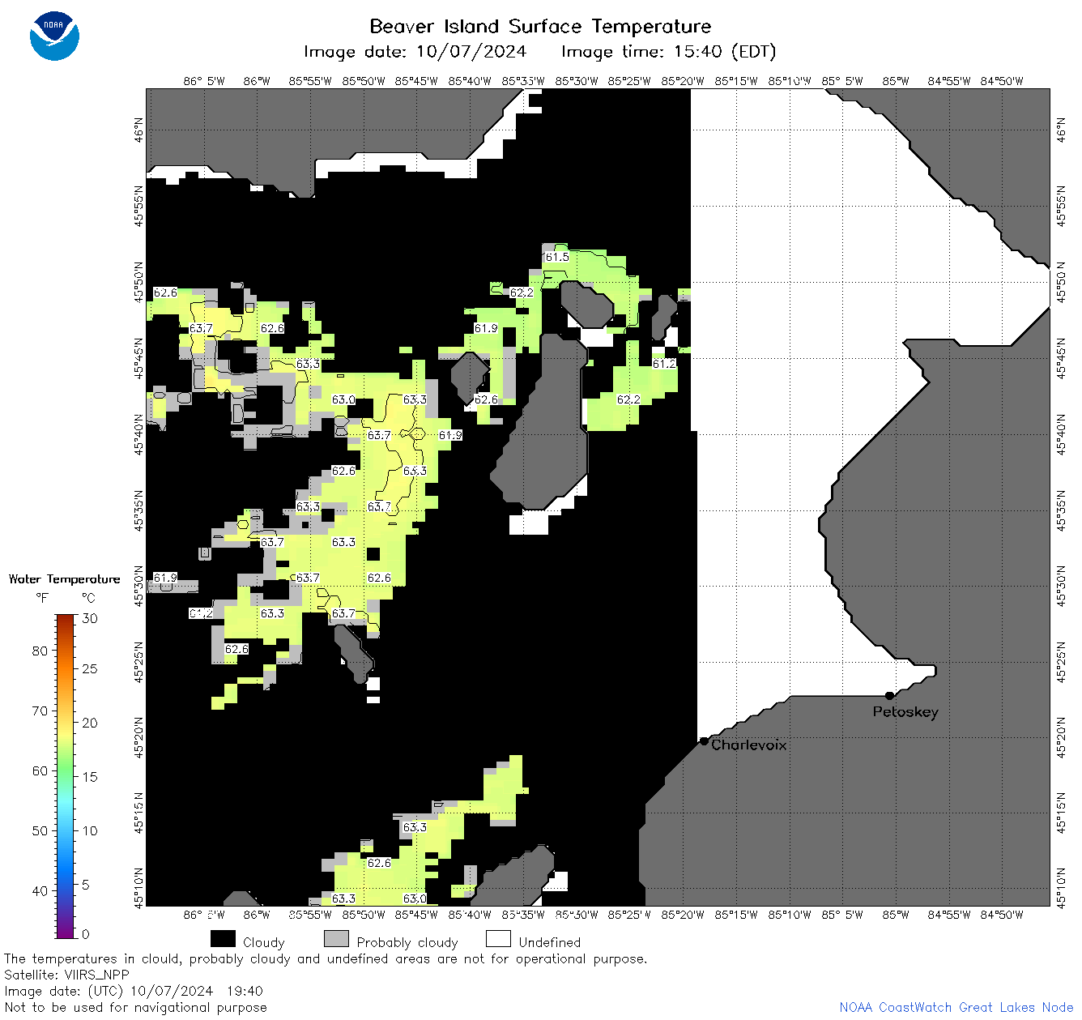
Task: Click the Cloudy legend label text
Action: point(264,942)
